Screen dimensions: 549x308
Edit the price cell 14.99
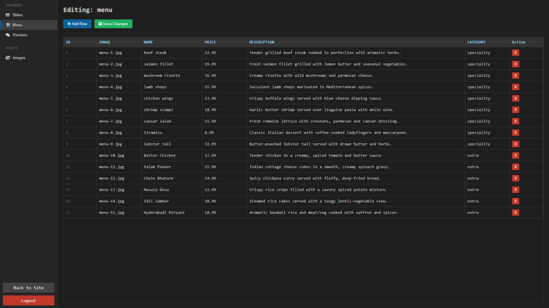point(225,178)
